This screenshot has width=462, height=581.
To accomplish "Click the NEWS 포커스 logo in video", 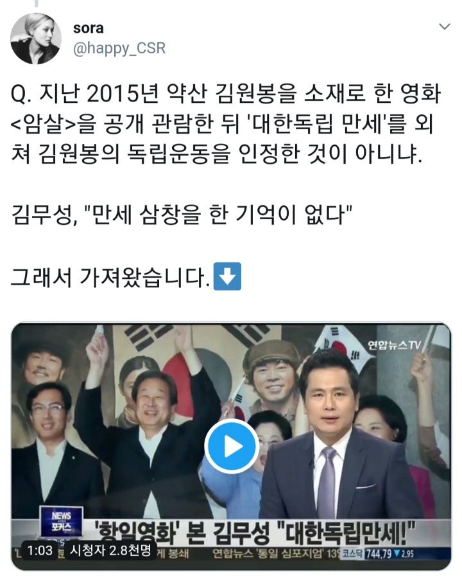I will (62, 521).
